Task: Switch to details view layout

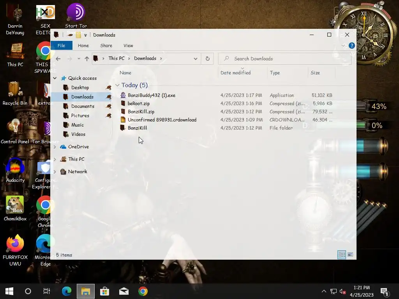Action: 342,255
